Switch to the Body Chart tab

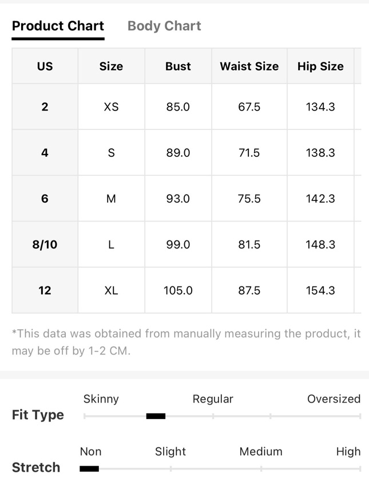click(x=164, y=26)
